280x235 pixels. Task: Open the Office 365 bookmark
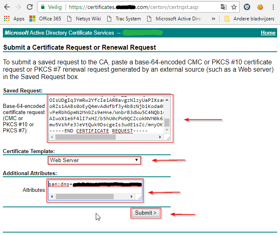(x=45, y=19)
